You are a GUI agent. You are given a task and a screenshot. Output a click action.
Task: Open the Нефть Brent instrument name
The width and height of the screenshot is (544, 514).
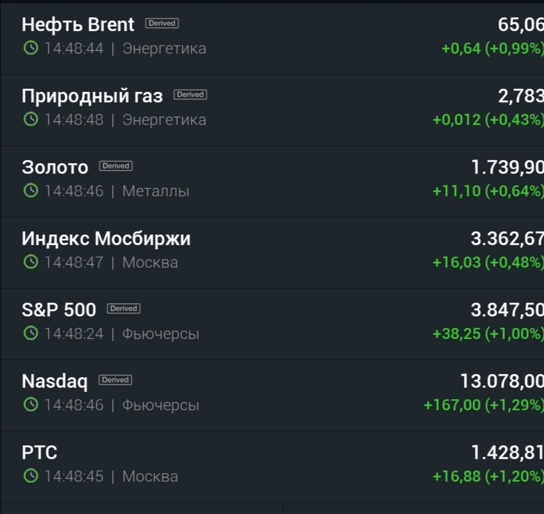tap(78, 25)
